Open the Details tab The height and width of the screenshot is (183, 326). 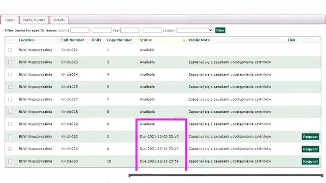click(x=59, y=20)
